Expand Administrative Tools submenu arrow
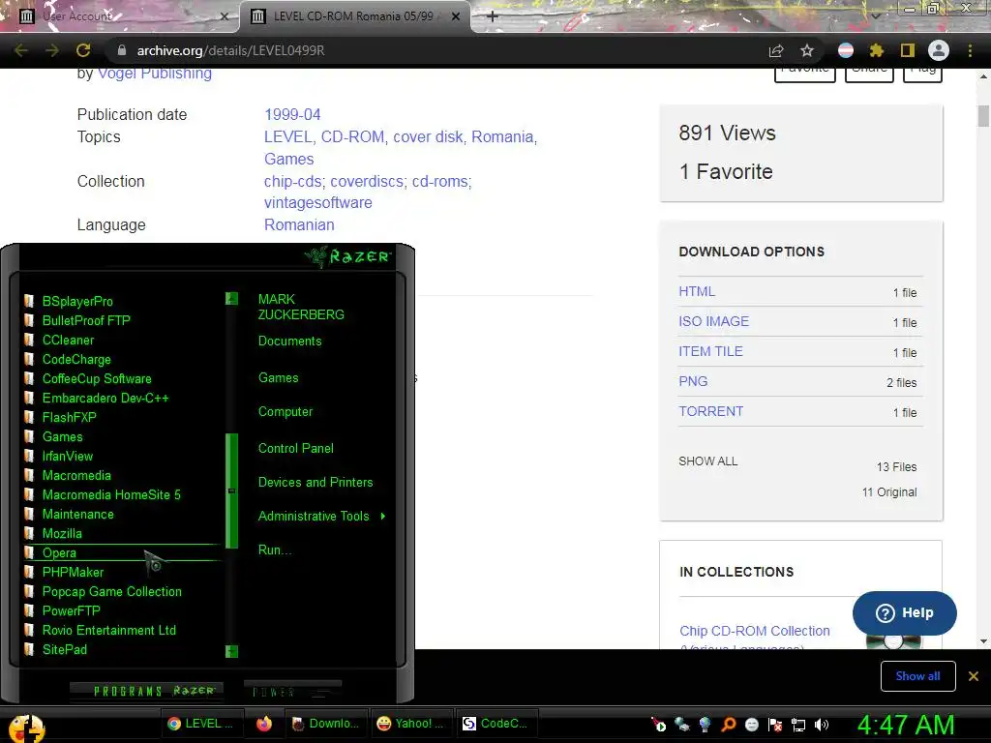This screenshot has height=743, width=991. tap(383, 517)
